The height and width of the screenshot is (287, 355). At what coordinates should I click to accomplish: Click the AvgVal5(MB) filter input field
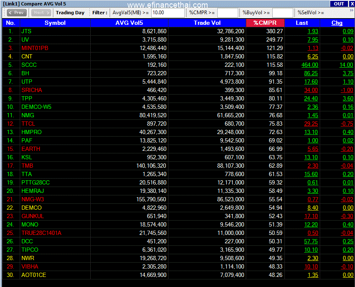tap(168, 13)
